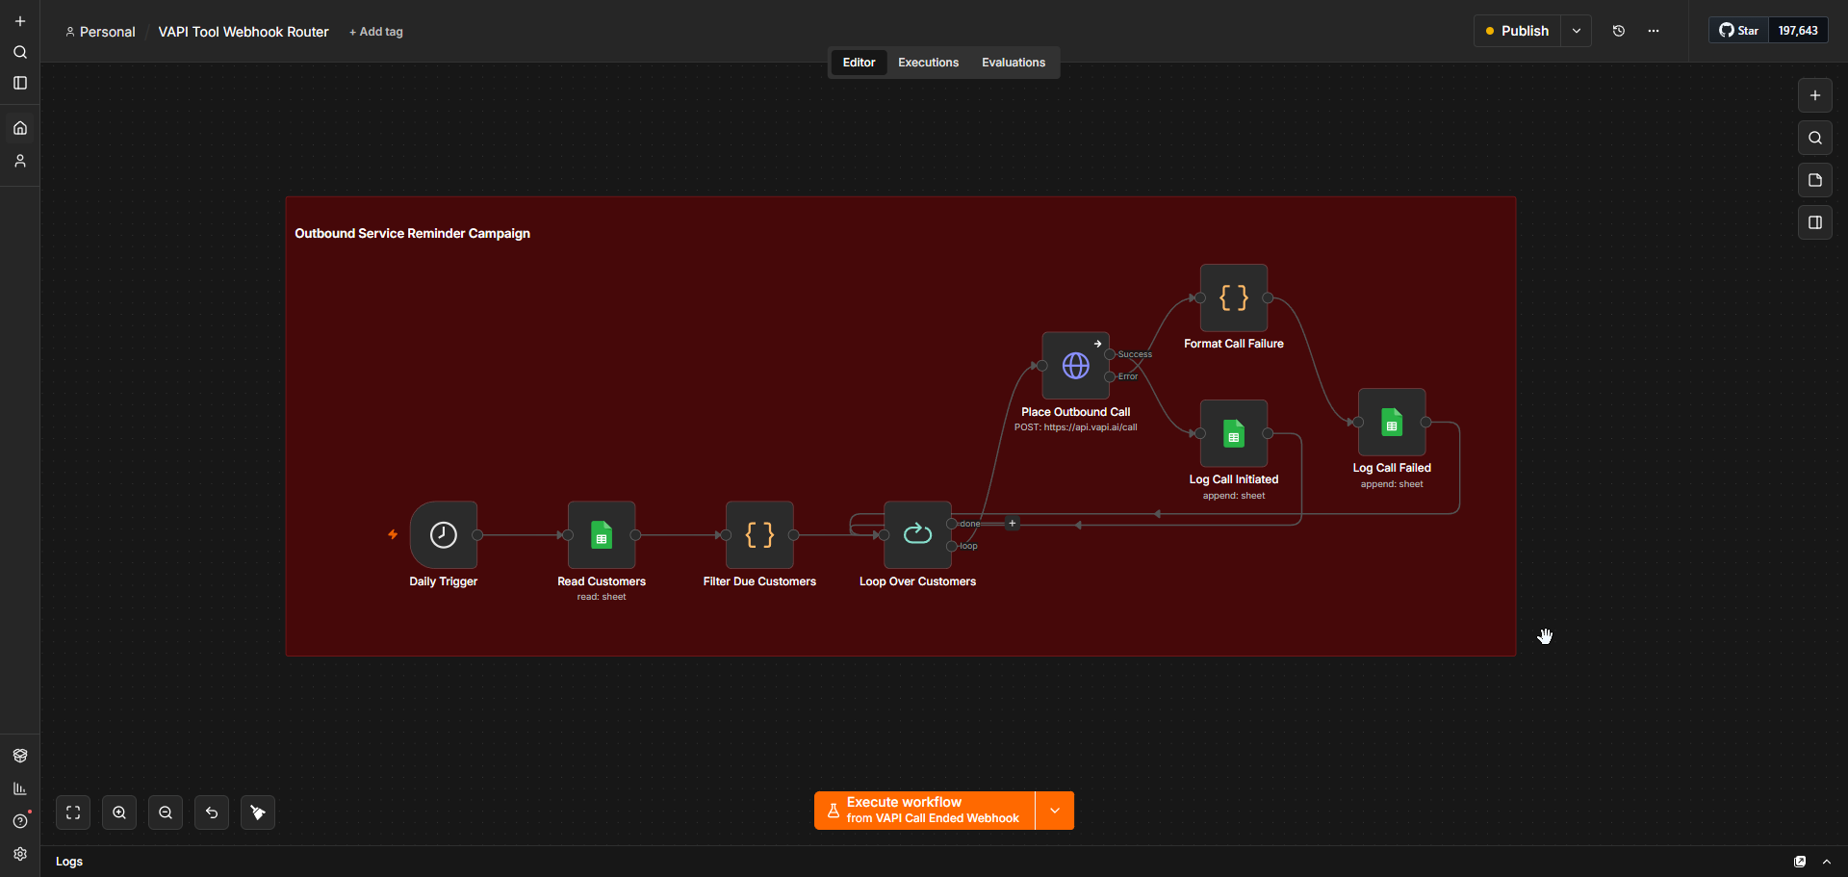Image resolution: width=1848 pixels, height=877 pixels.
Task: Select the Daily Trigger clock node
Action: pos(444,534)
